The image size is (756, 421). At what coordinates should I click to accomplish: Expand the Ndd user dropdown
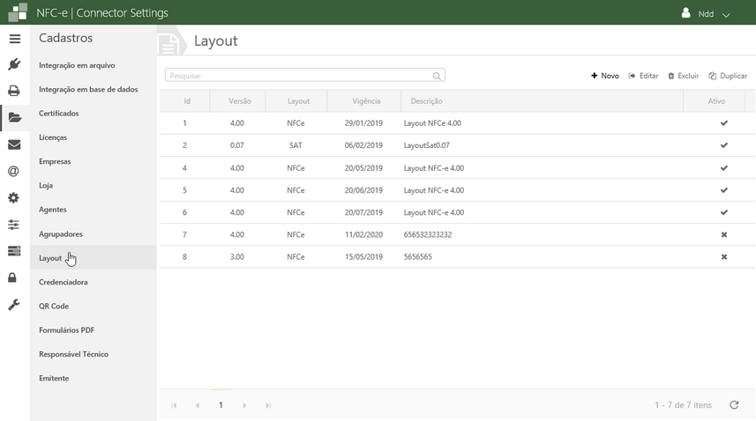pos(707,14)
